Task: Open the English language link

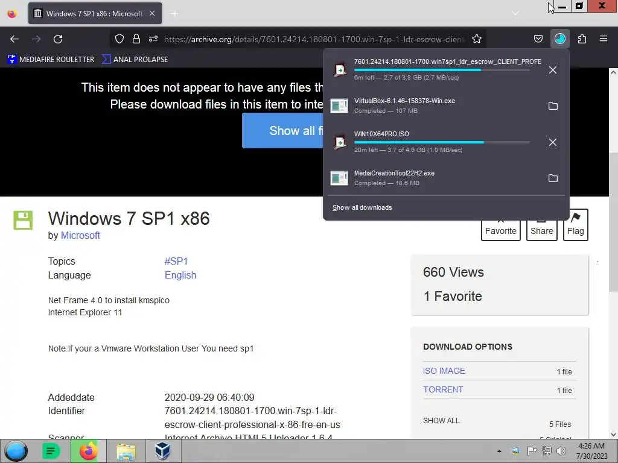Action: coord(180,275)
